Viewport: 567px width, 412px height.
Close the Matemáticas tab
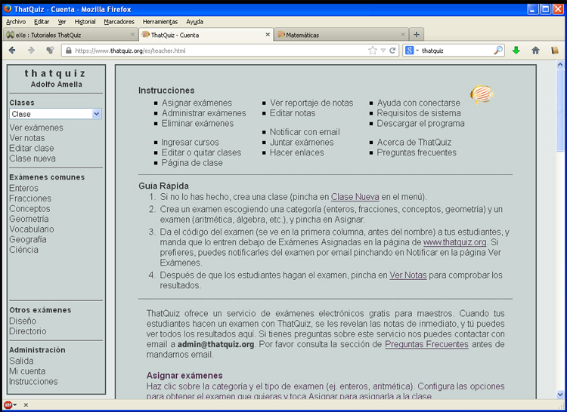tap(403, 35)
